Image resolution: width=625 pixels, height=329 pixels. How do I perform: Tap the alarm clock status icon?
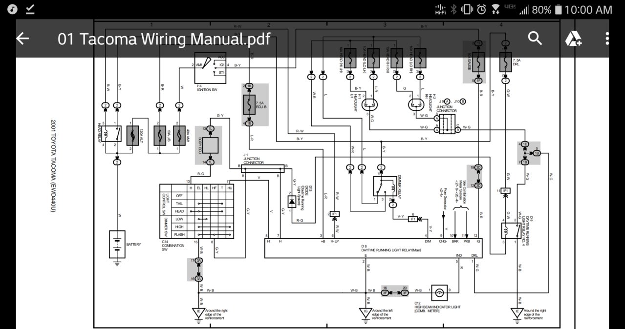[481, 9]
